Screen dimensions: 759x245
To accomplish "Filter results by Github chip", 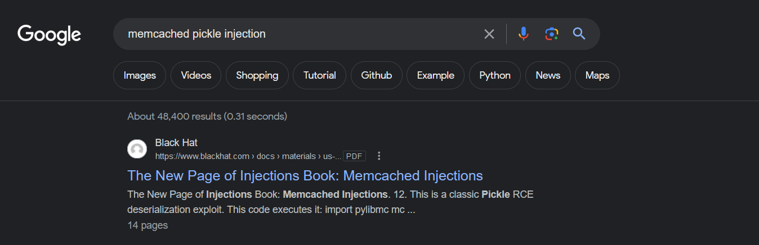I will [x=377, y=75].
